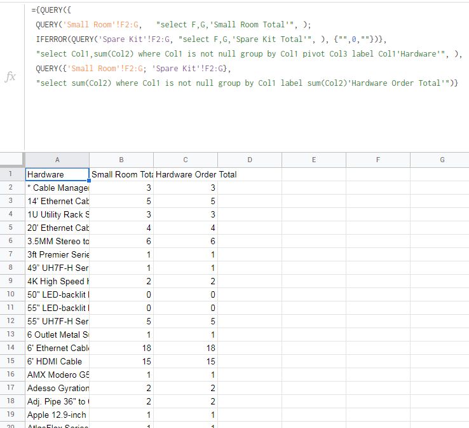Click the select-all corner box
This screenshot has height=428, width=469.
(x=12, y=160)
